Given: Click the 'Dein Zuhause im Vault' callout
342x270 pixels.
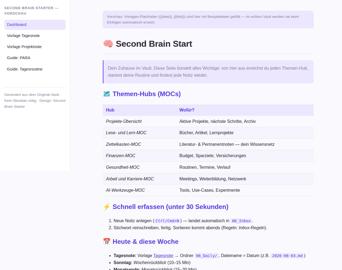Looking at the screenshot, I should tap(208, 72).
